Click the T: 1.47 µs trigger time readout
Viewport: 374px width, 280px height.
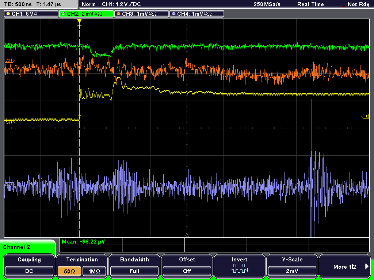point(49,4)
